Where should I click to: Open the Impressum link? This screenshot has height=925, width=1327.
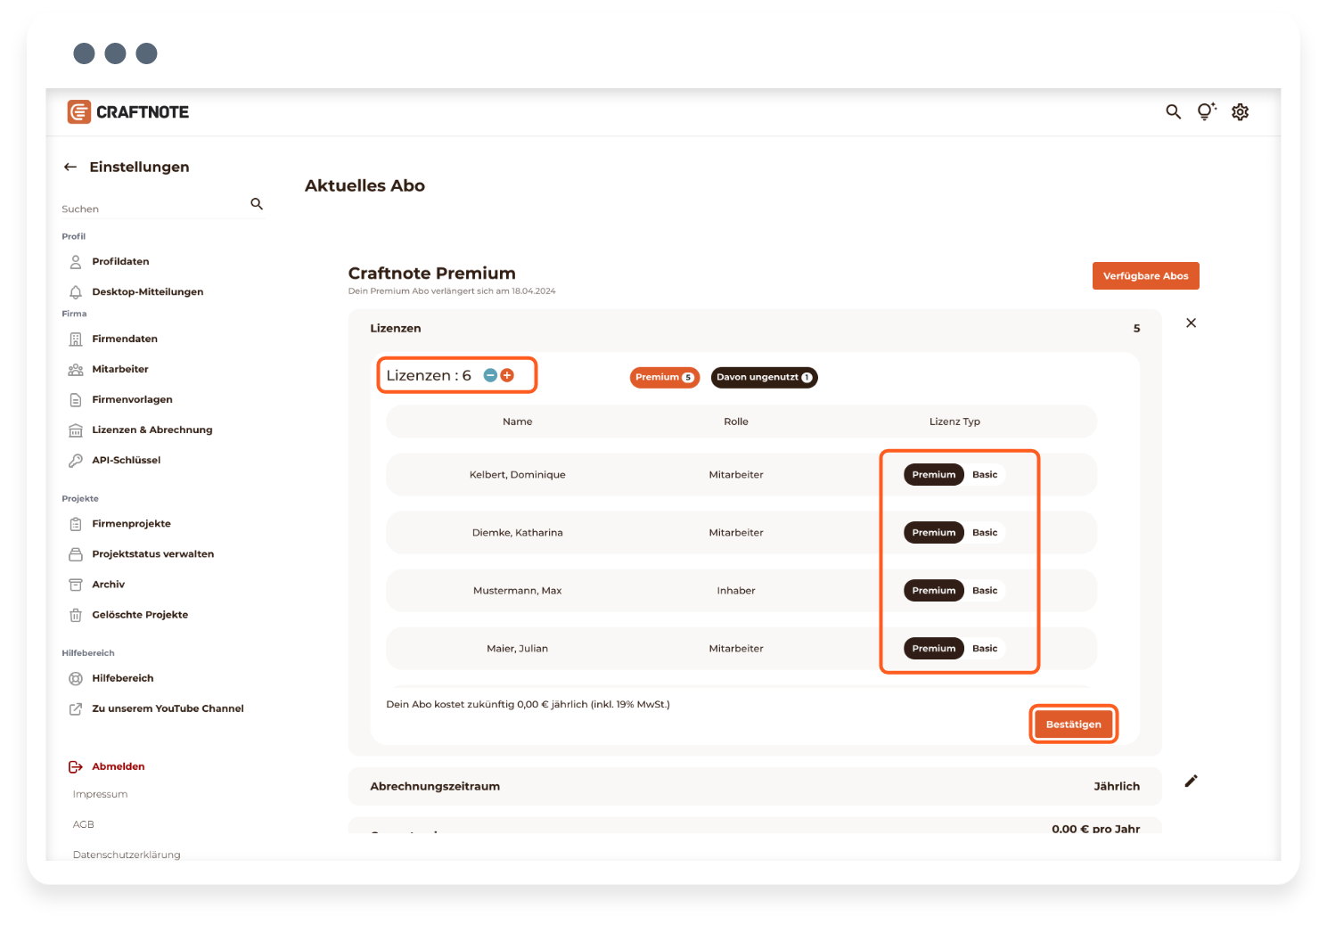(100, 794)
